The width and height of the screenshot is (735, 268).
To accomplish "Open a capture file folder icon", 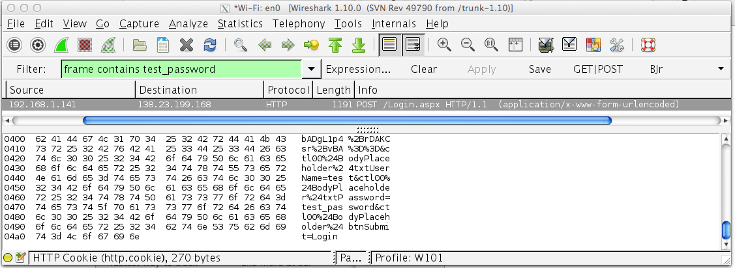I will pyautogui.click(x=140, y=45).
